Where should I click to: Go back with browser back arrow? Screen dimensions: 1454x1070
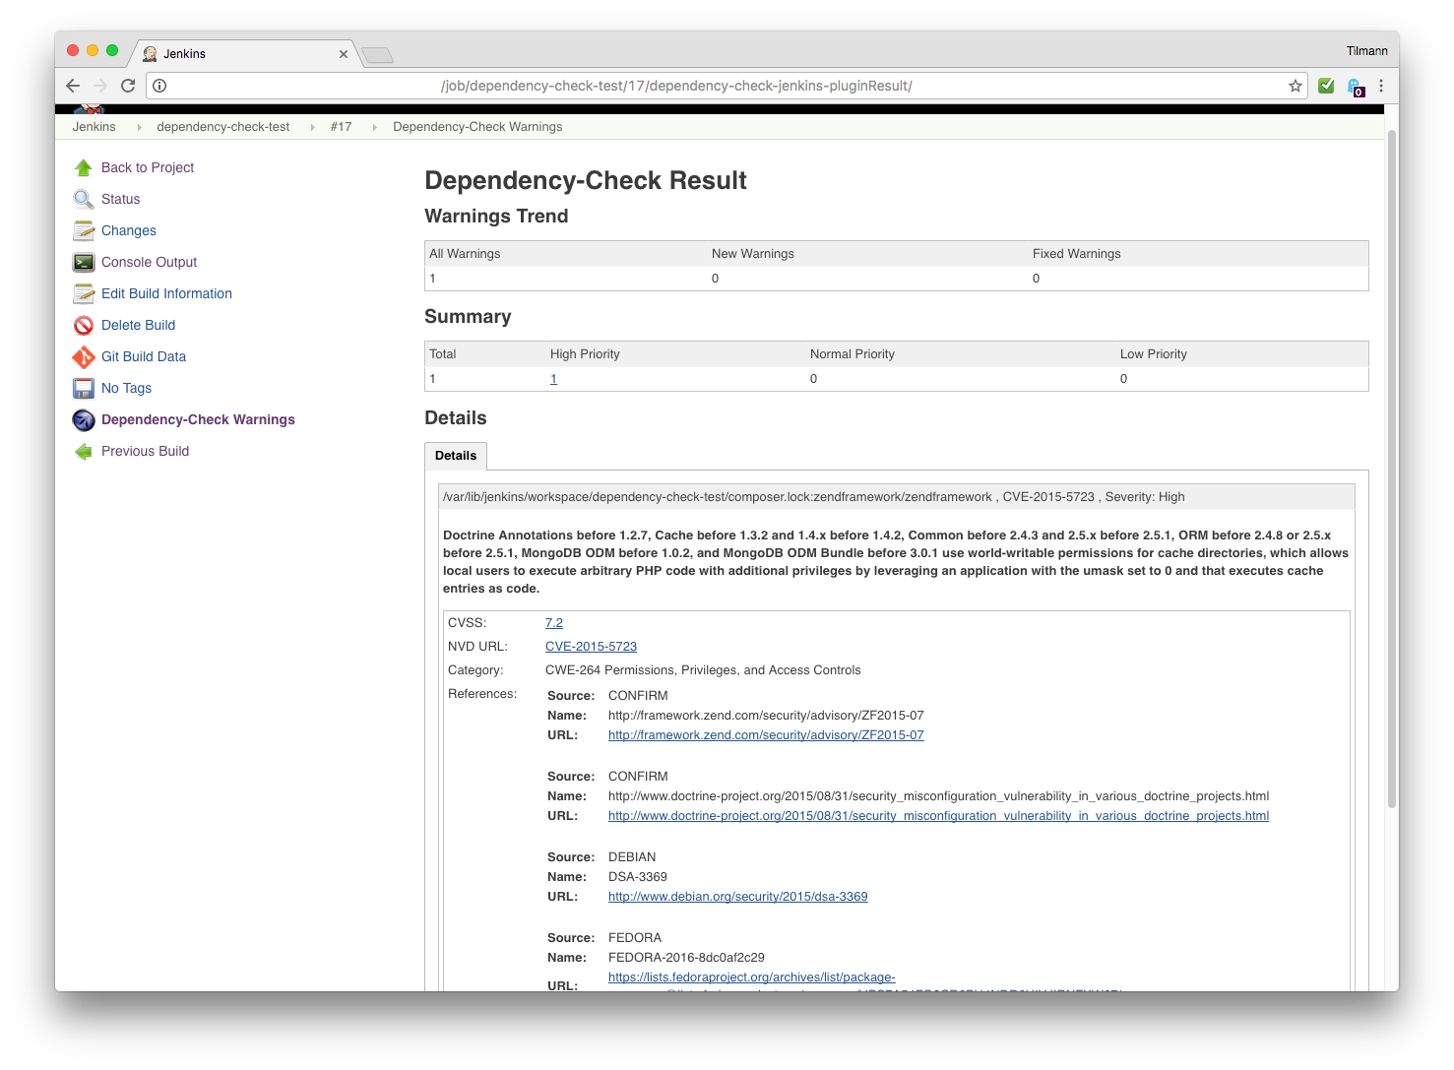(73, 86)
